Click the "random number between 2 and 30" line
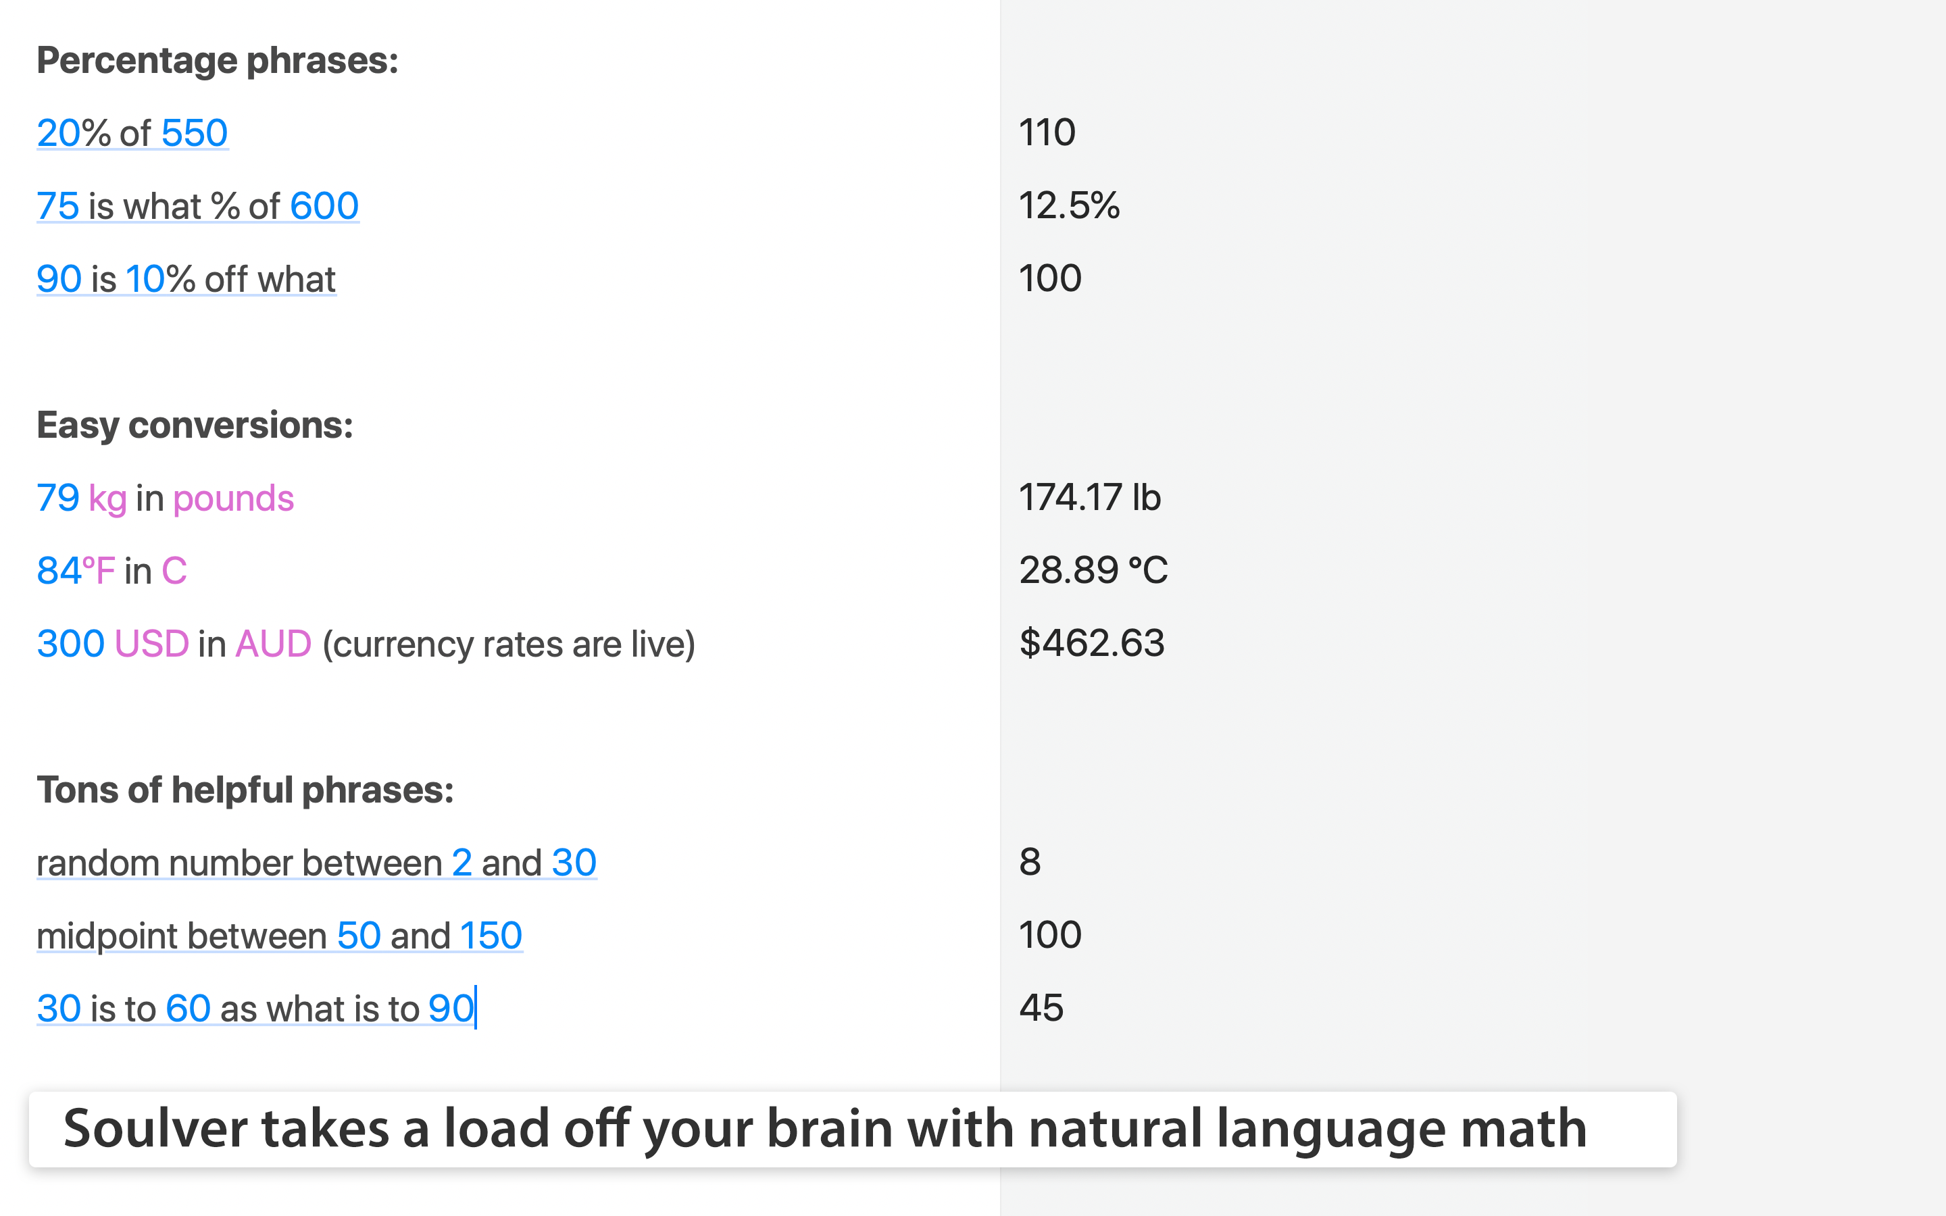This screenshot has height=1216, width=1946. point(316,863)
